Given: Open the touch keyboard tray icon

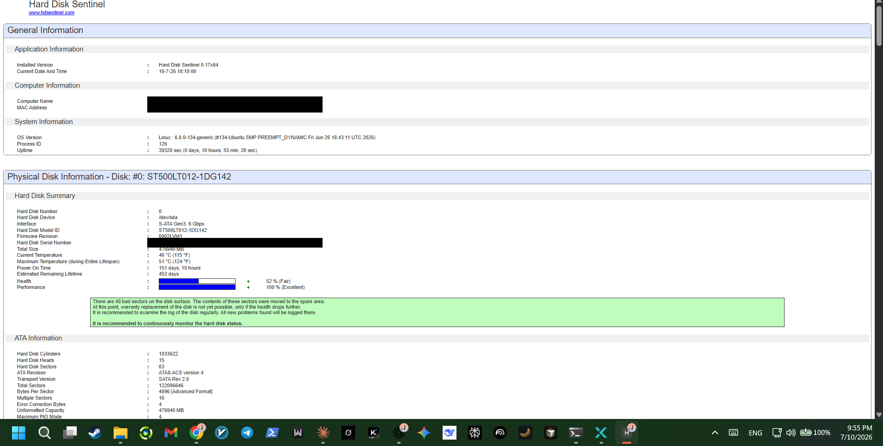Looking at the screenshot, I should point(733,433).
